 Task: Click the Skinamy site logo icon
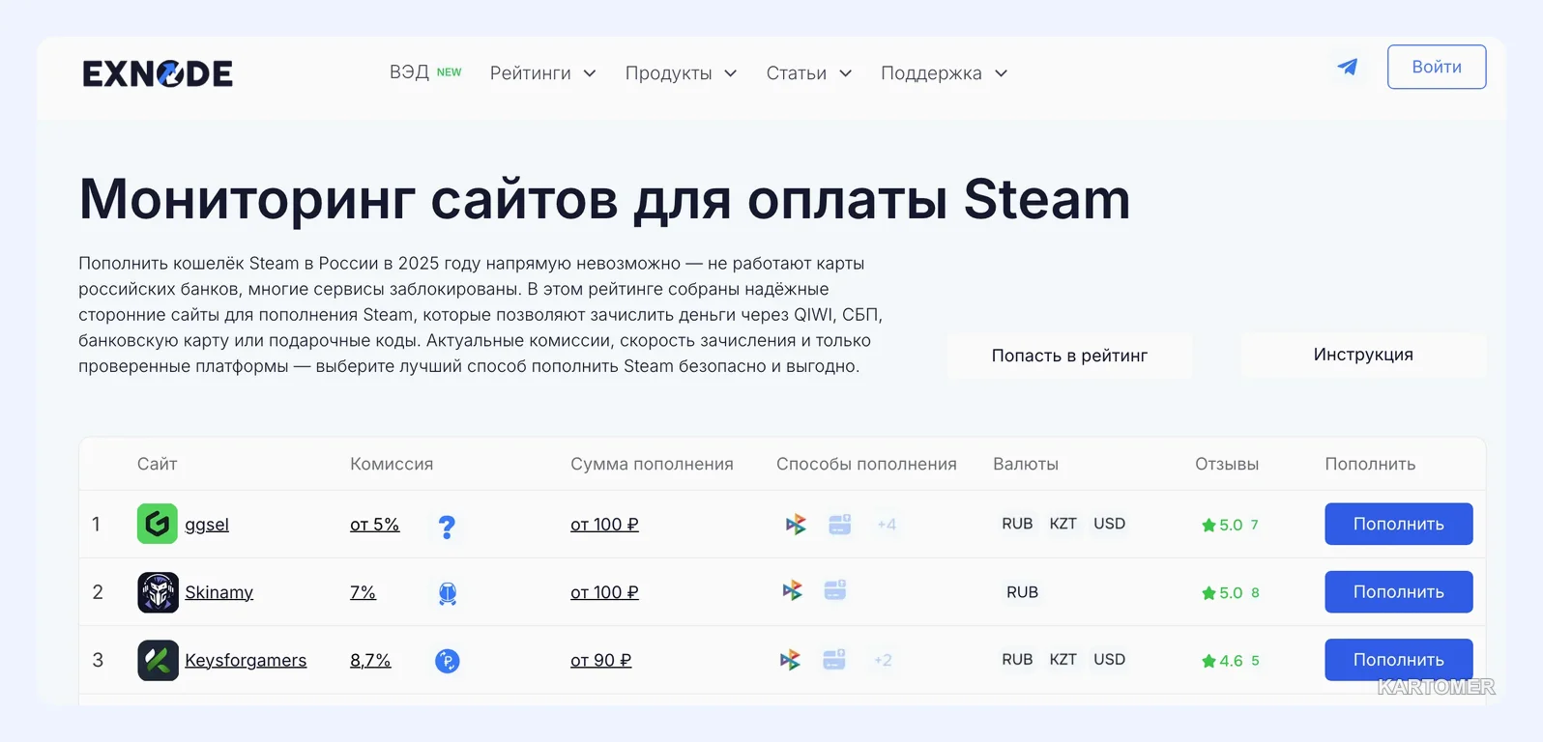tap(158, 592)
